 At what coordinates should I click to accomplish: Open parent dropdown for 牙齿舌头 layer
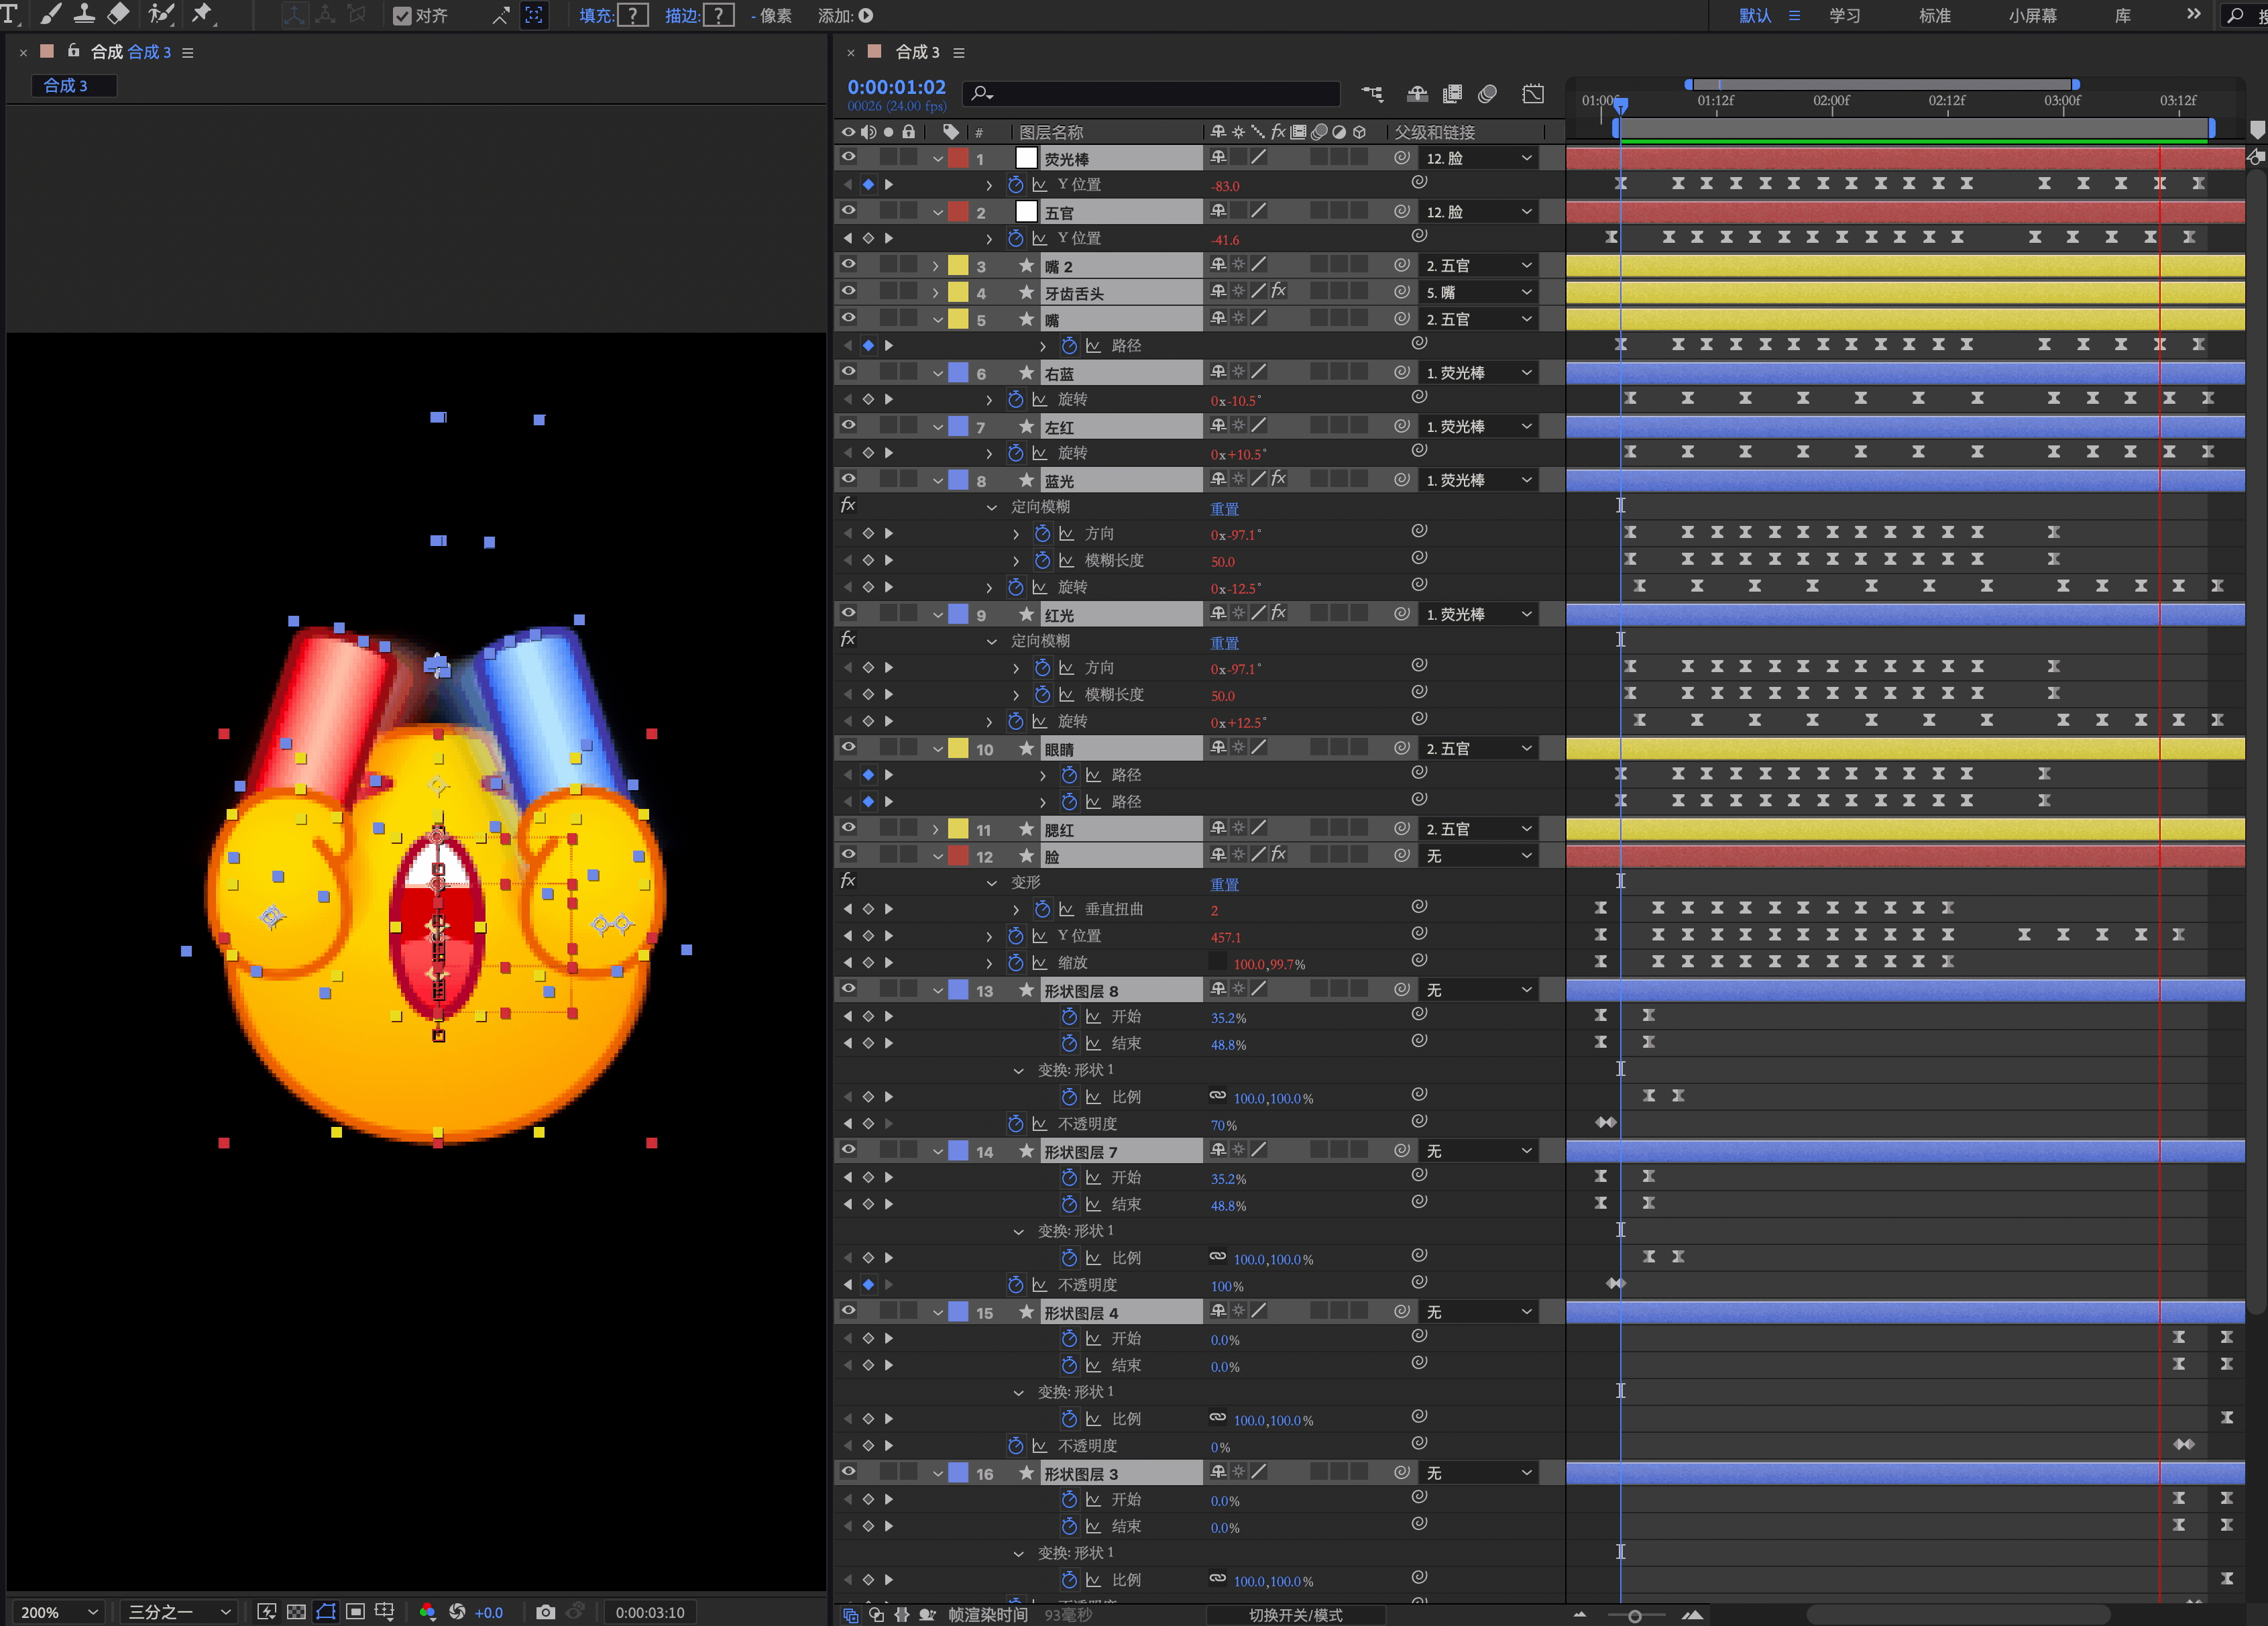pos(1478,293)
